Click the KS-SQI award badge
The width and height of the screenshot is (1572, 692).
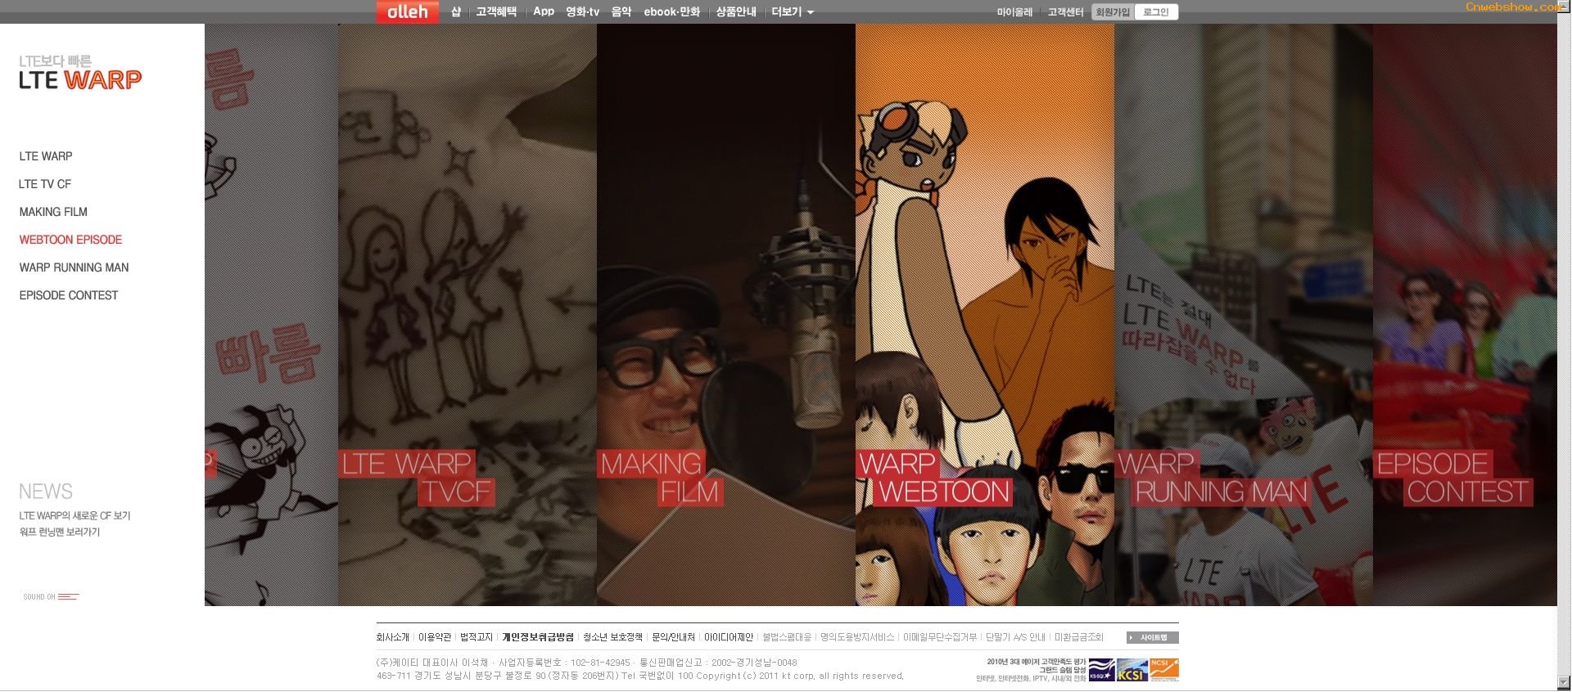(x=1102, y=670)
